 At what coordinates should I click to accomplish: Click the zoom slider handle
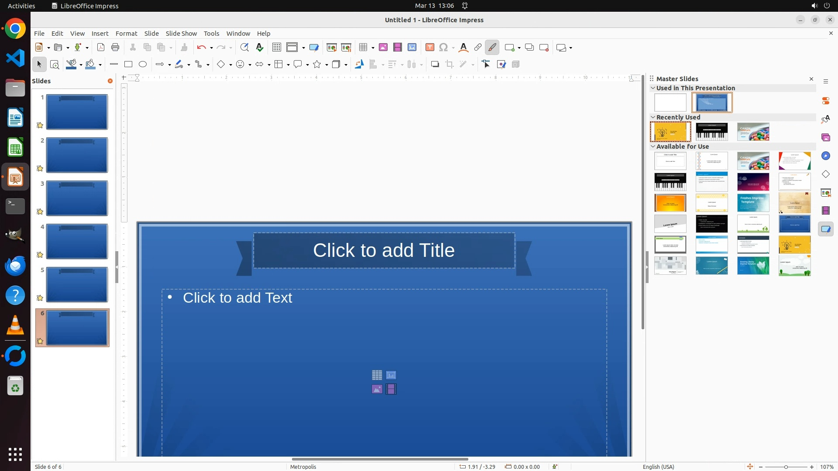coord(786,467)
